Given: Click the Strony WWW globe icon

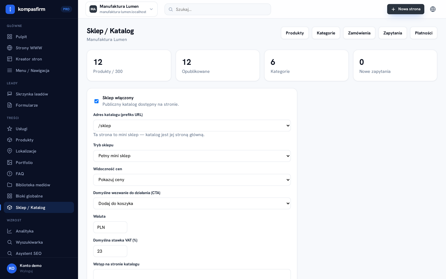Looking at the screenshot, I should (10, 48).
